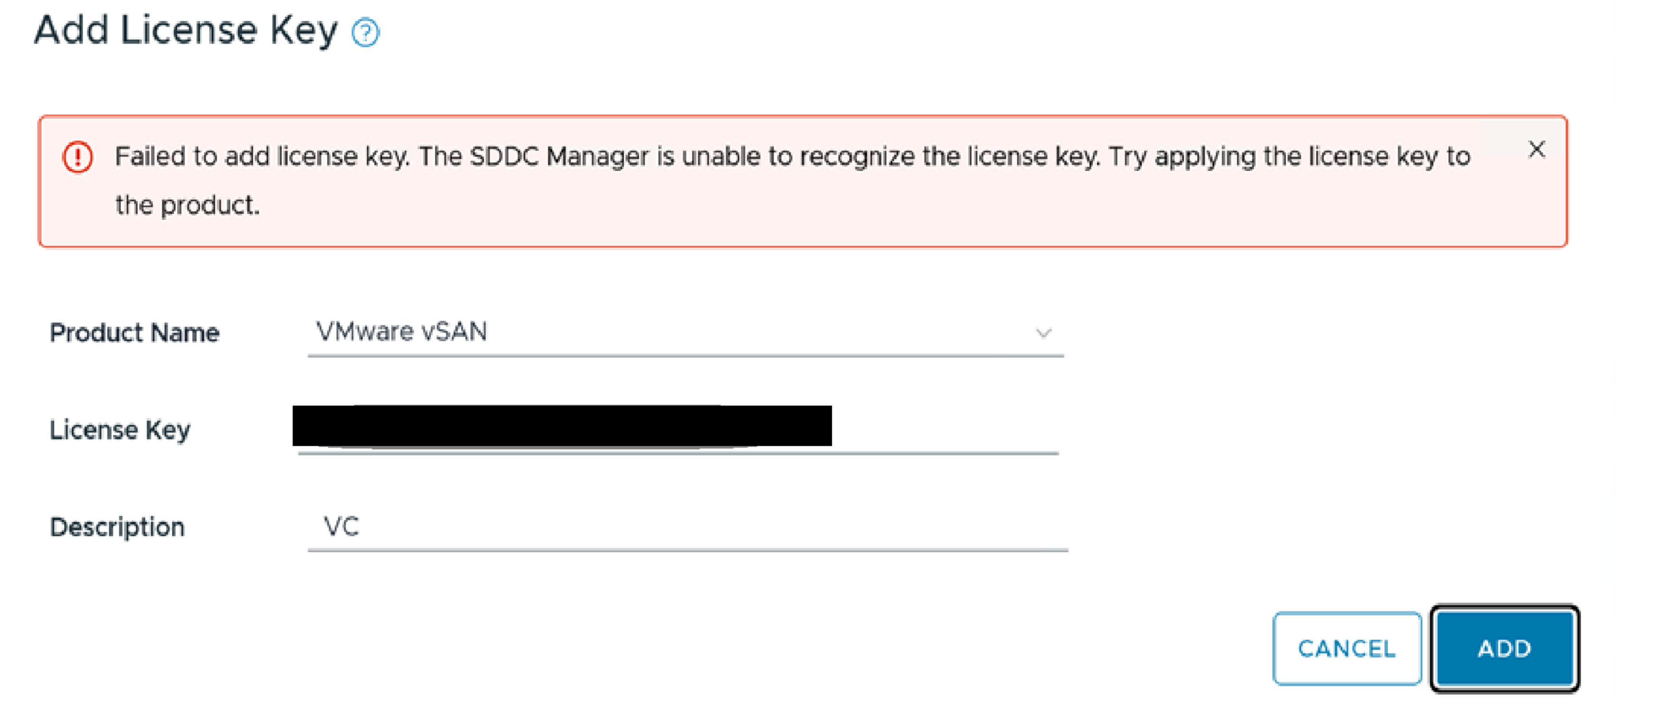The image size is (1667, 709).
Task: Click 'the product.' text in the alert
Action: (x=187, y=205)
